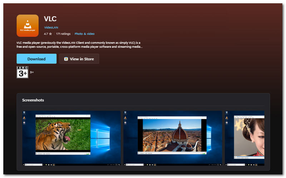
Task: Click the blue Download button
Action: (36, 59)
